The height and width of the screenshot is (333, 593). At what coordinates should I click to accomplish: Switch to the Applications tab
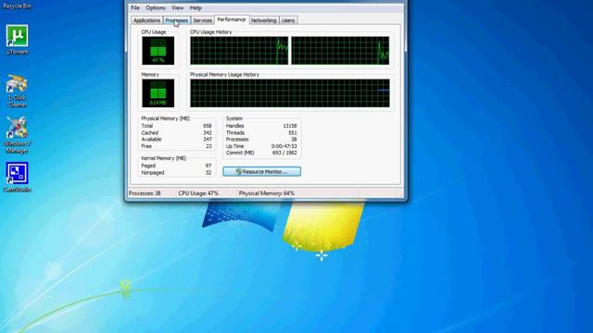click(x=146, y=20)
